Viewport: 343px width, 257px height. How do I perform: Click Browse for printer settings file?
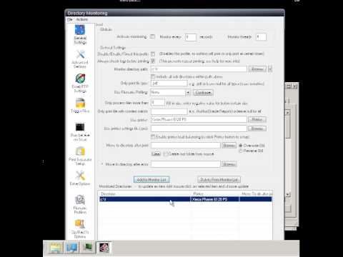(257, 128)
